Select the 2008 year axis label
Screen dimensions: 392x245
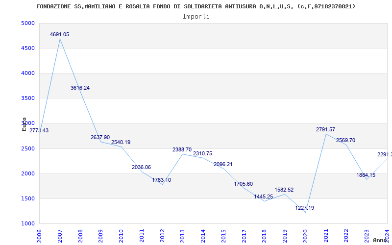[80, 236]
